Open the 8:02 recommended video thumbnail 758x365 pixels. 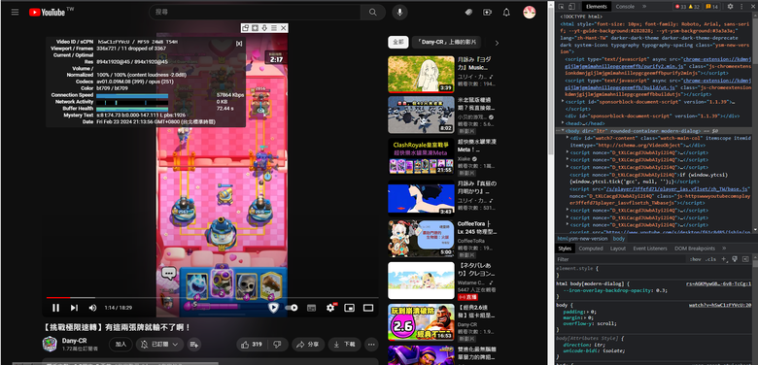click(421, 115)
